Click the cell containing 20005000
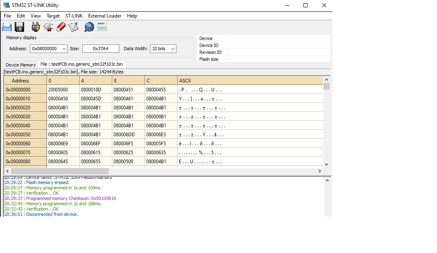Screen dimensions: 437x253 tap(63, 90)
